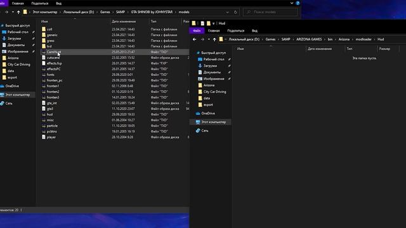This screenshot has height=228, width=406.
Task: Open Arizona folder in Hud window sidebar
Action: pos(209,85)
